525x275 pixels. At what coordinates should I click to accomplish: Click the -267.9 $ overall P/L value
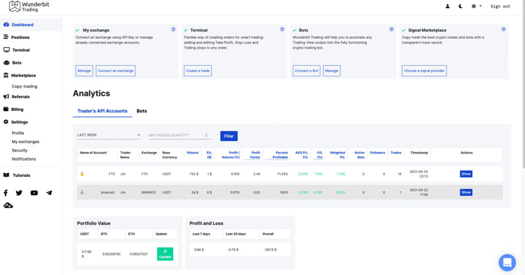point(271,249)
